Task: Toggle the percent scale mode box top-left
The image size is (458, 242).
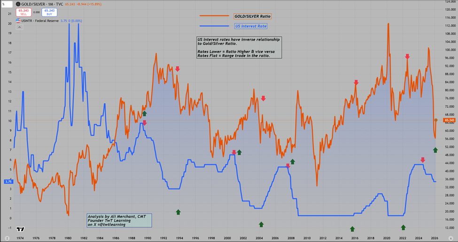Action: tap(7, 4)
